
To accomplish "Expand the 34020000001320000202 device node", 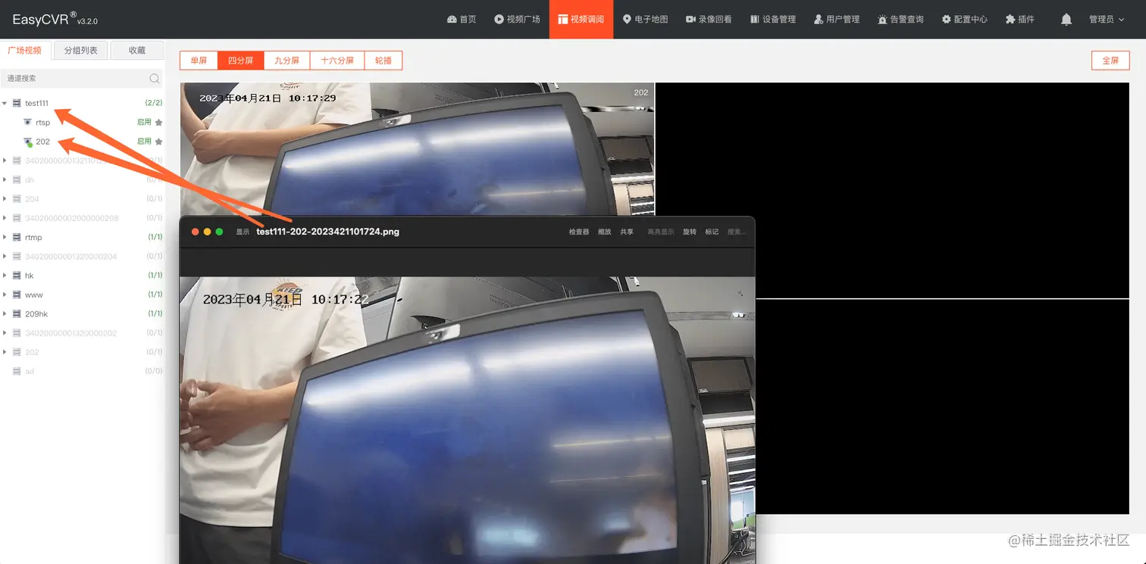I will pyautogui.click(x=5, y=333).
